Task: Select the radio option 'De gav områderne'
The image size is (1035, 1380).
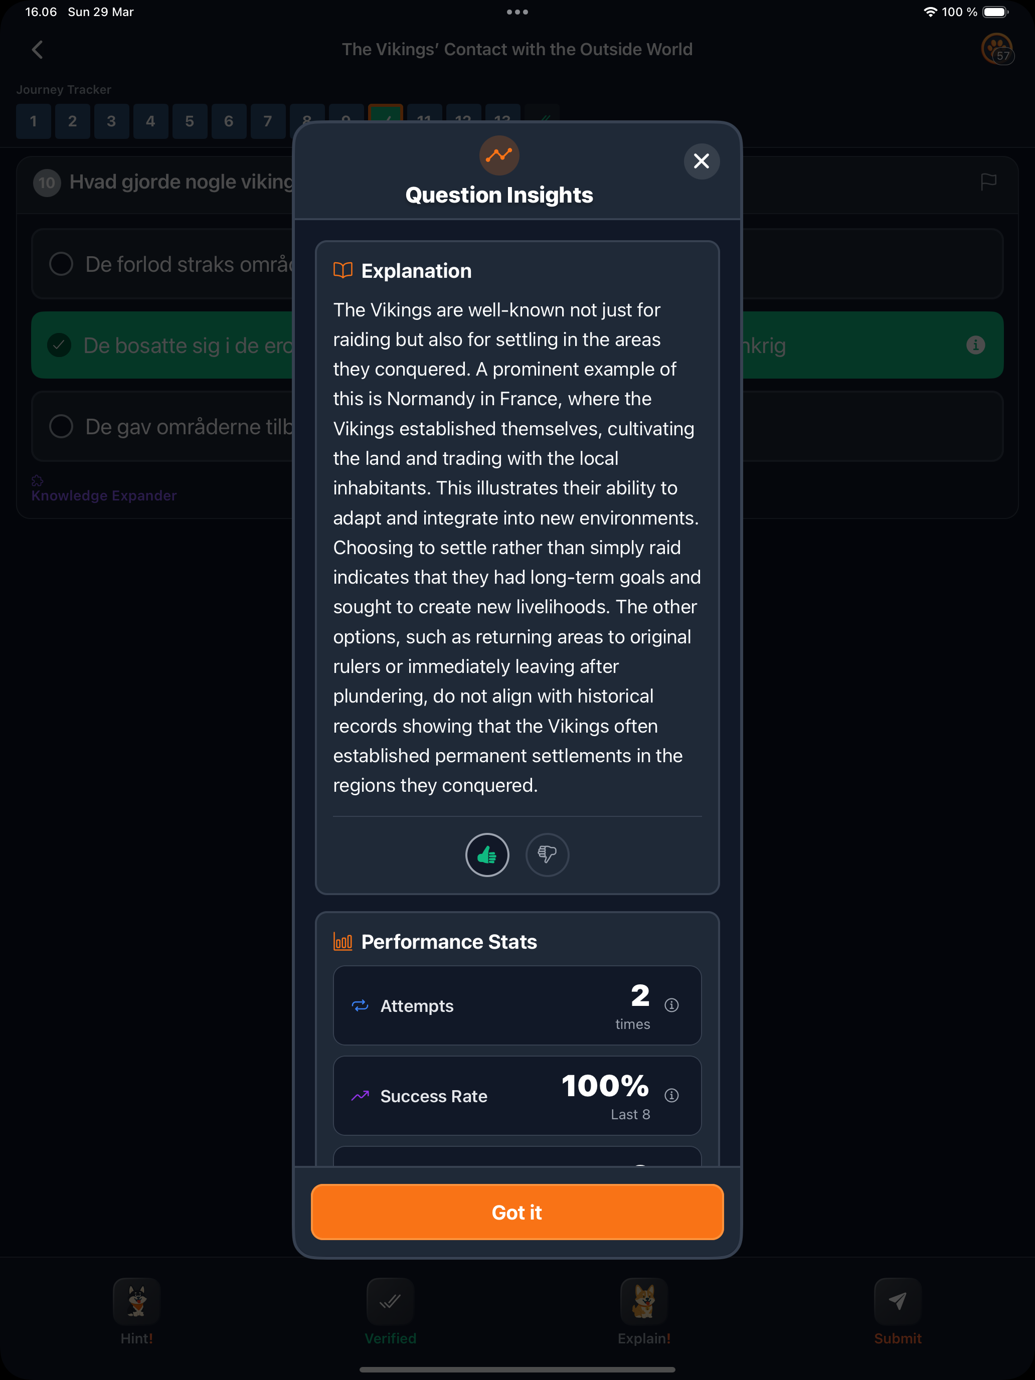Action: pyautogui.click(x=61, y=427)
